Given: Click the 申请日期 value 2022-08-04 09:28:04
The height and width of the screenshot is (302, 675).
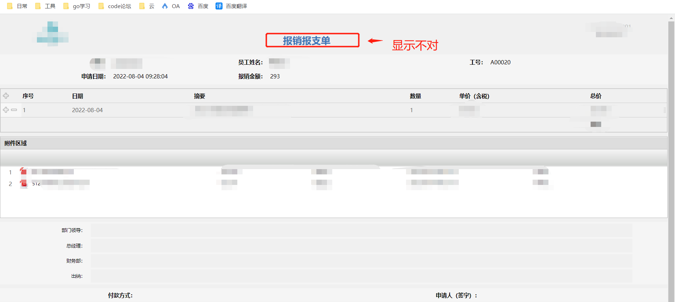Looking at the screenshot, I should (x=140, y=76).
